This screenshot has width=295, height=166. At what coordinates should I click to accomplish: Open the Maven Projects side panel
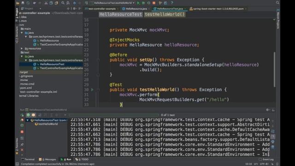pyautogui.click(x=278, y=19)
